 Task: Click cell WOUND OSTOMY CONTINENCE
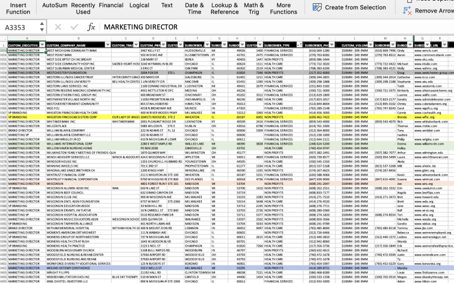(x=78, y=268)
